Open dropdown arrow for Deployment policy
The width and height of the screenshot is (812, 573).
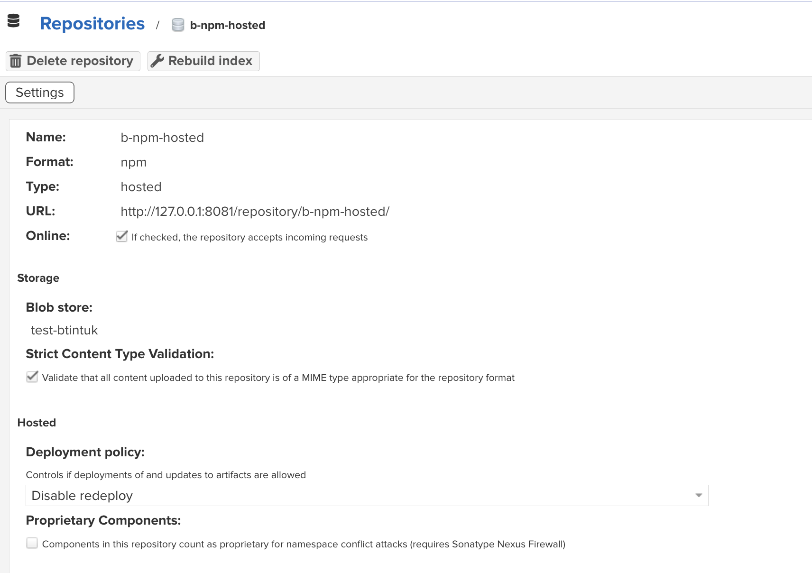tap(698, 495)
